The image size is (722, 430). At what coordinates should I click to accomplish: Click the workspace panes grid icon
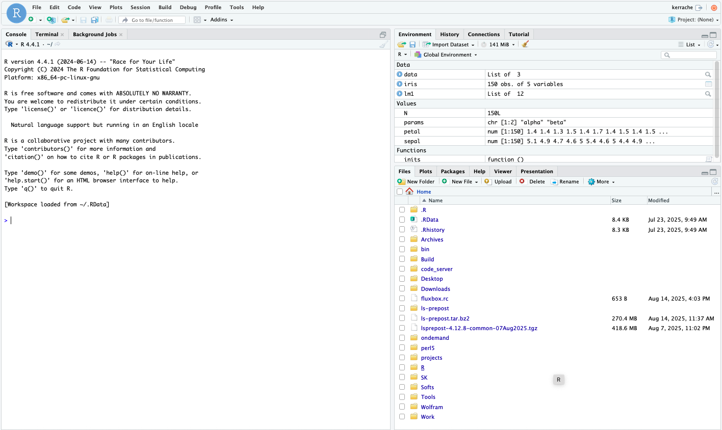[x=197, y=20]
